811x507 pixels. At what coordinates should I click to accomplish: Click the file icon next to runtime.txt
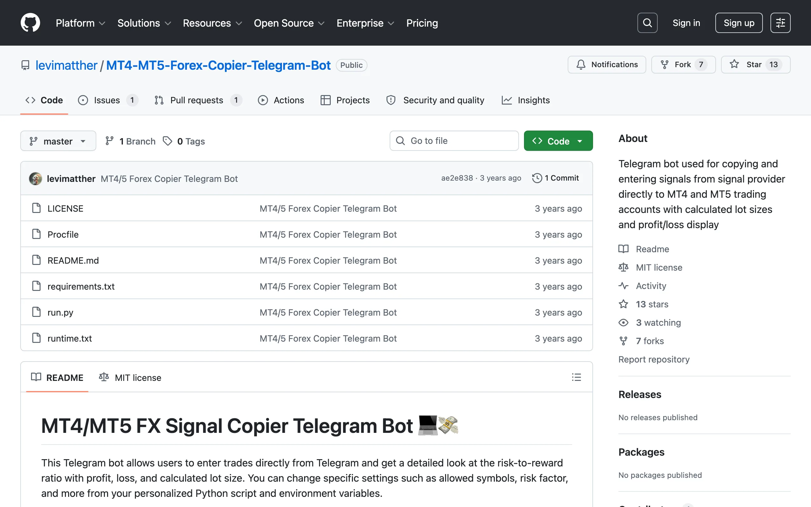(36, 338)
